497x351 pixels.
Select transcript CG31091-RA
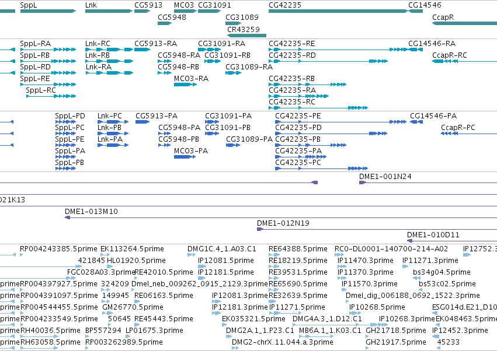210,50
